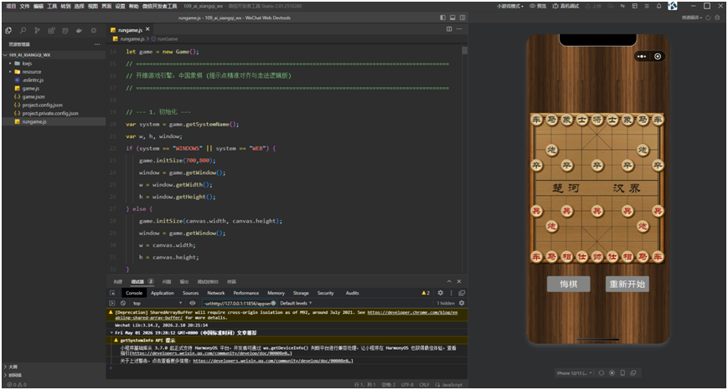Open the simulator capsule three-dots menu
This screenshot has width=728, height=390.
[x=642, y=57]
